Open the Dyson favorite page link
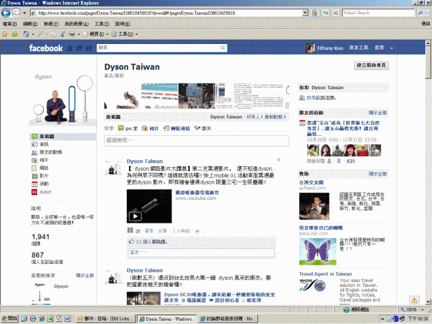The image size is (432, 324). [61, 286]
